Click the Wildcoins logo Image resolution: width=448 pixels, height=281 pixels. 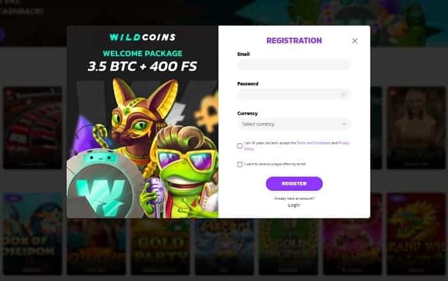pyautogui.click(x=143, y=37)
